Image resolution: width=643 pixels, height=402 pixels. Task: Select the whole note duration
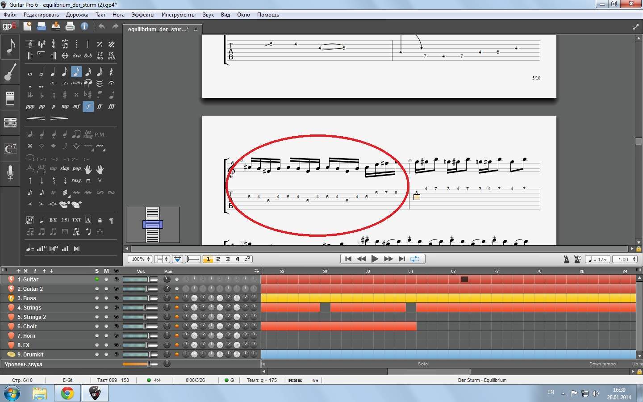pos(30,73)
